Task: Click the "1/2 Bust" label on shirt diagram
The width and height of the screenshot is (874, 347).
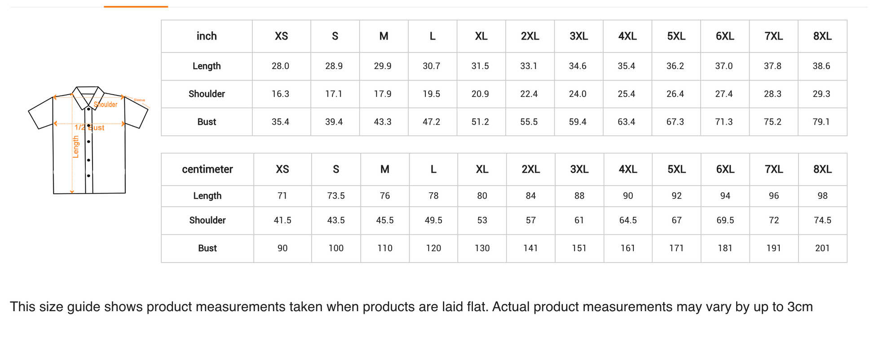Action: point(89,128)
